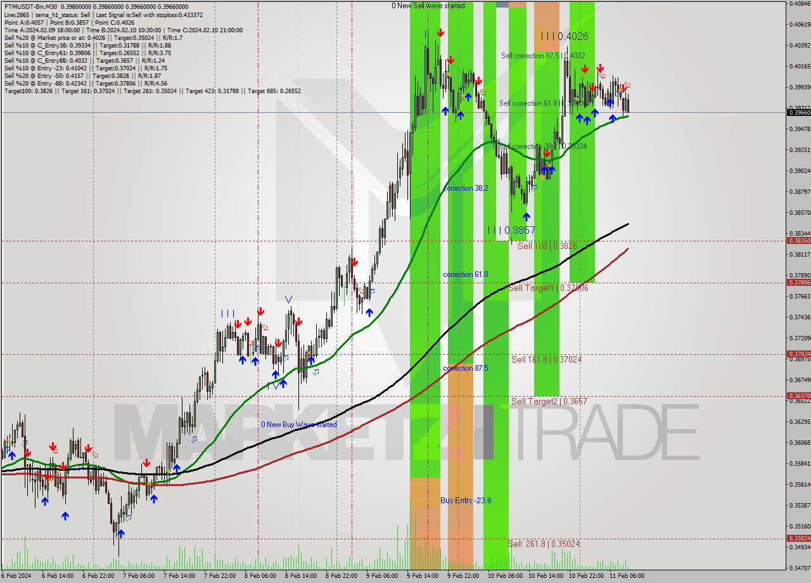
Task: Click the 0.35841 price axis label
Action: 800,463
